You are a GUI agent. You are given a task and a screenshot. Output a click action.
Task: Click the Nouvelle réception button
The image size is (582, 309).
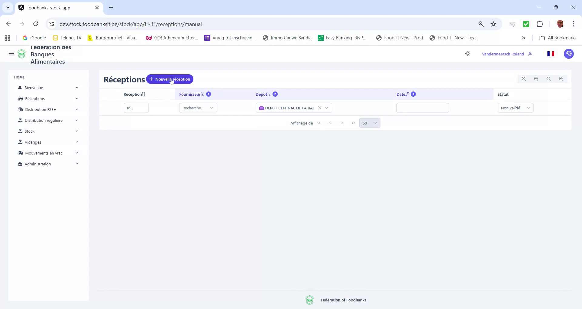tap(170, 79)
